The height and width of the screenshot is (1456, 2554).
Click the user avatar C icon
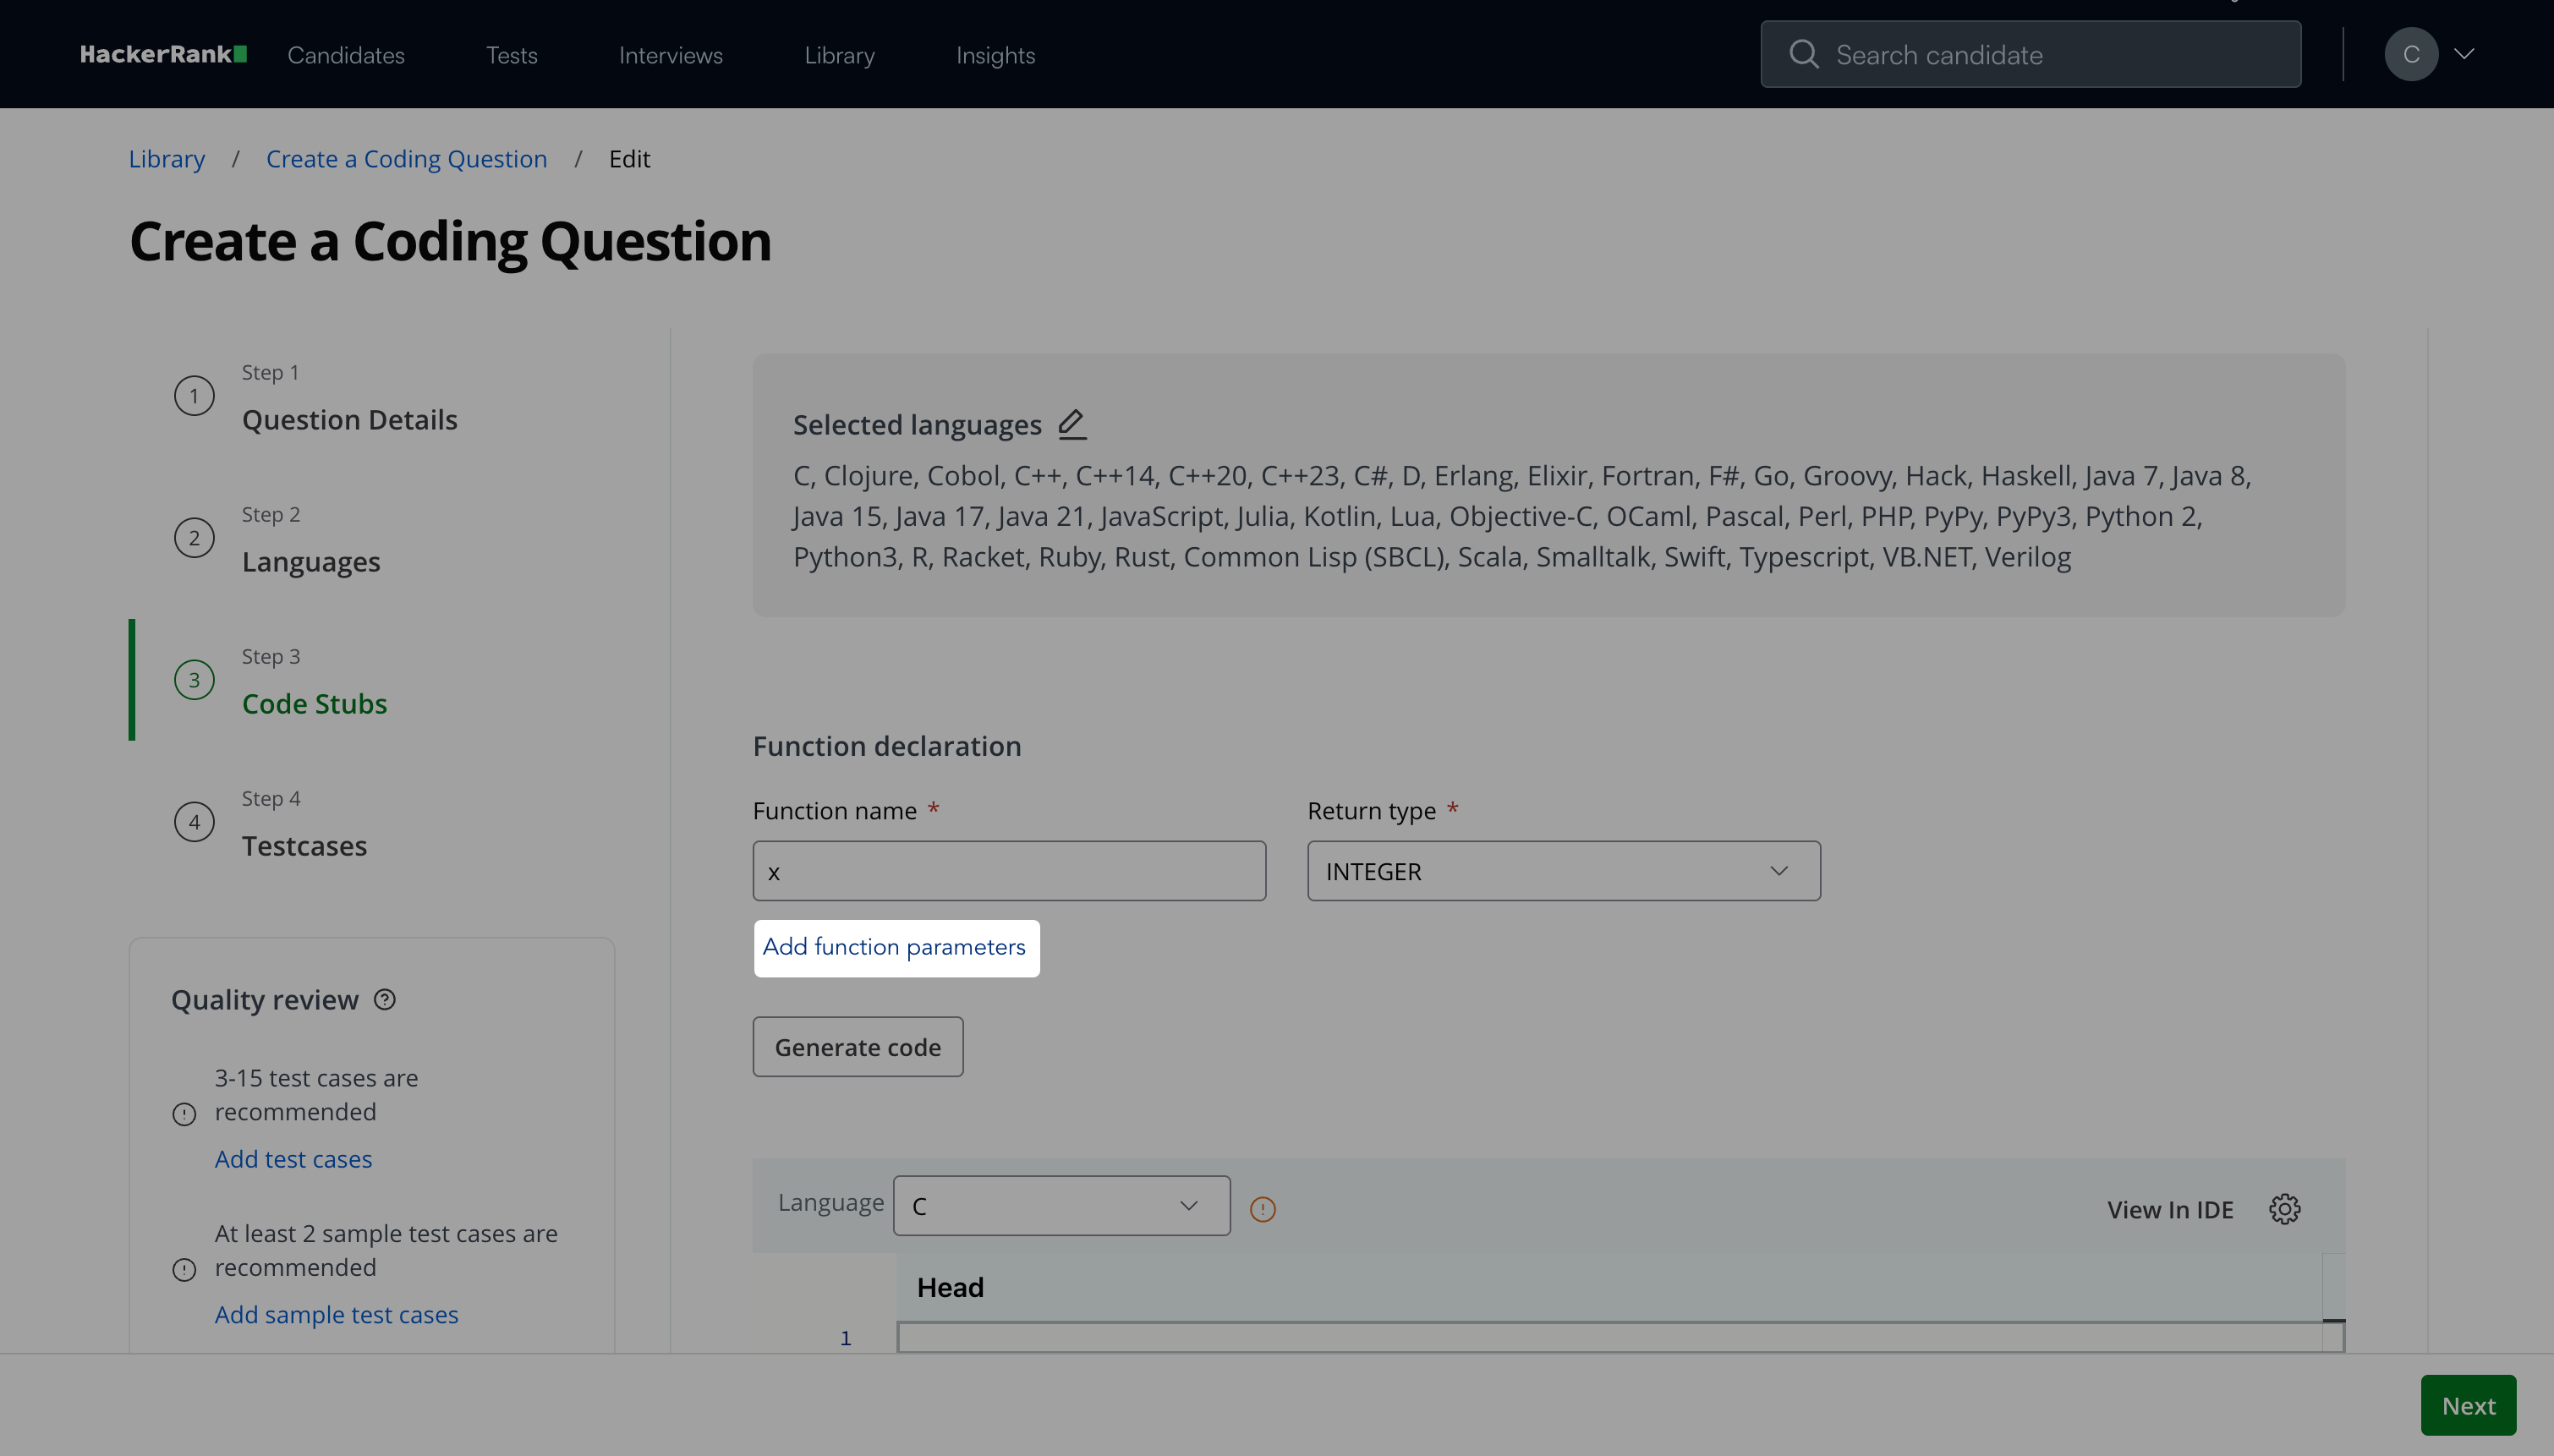tap(2411, 54)
